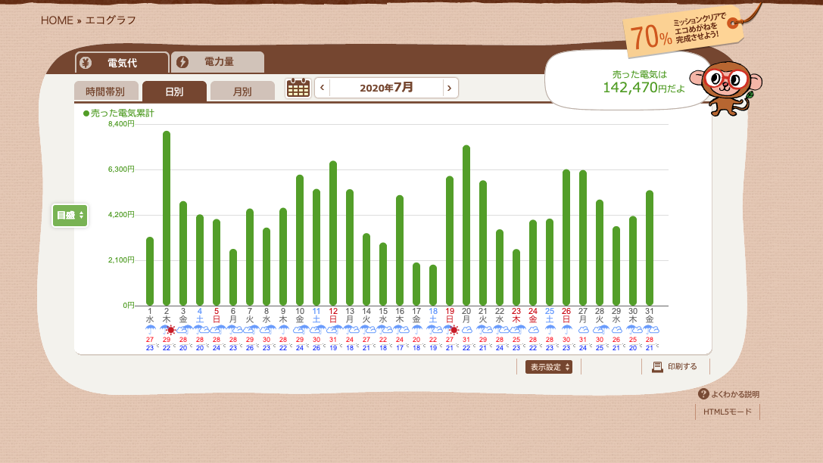The height and width of the screenshot is (463, 823).
Task: Click the HOME breadcrumb link
Action: (x=57, y=20)
